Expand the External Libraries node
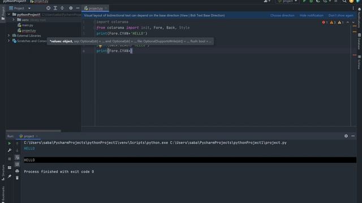 (x=9, y=36)
